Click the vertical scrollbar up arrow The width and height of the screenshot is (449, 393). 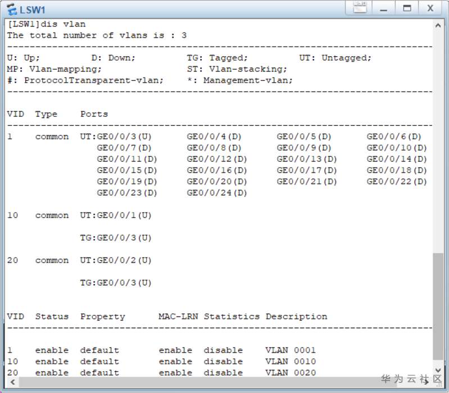tap(438, 25)
